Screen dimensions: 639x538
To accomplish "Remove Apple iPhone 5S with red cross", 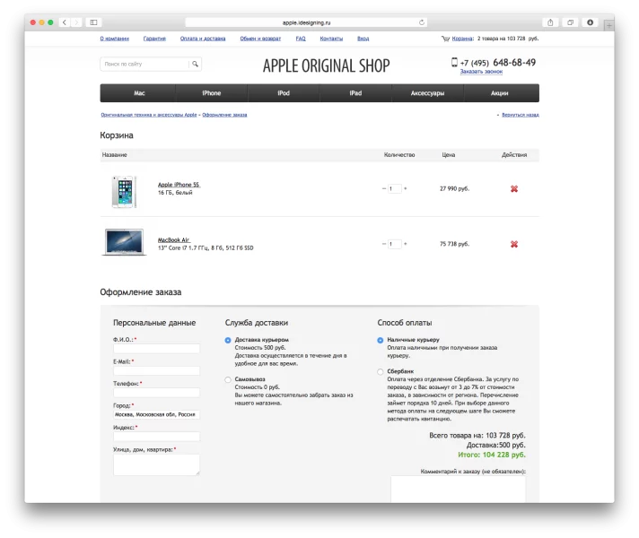I will [514, 188].
